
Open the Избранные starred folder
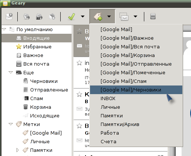pyautogui.click(x=37, y=46)
